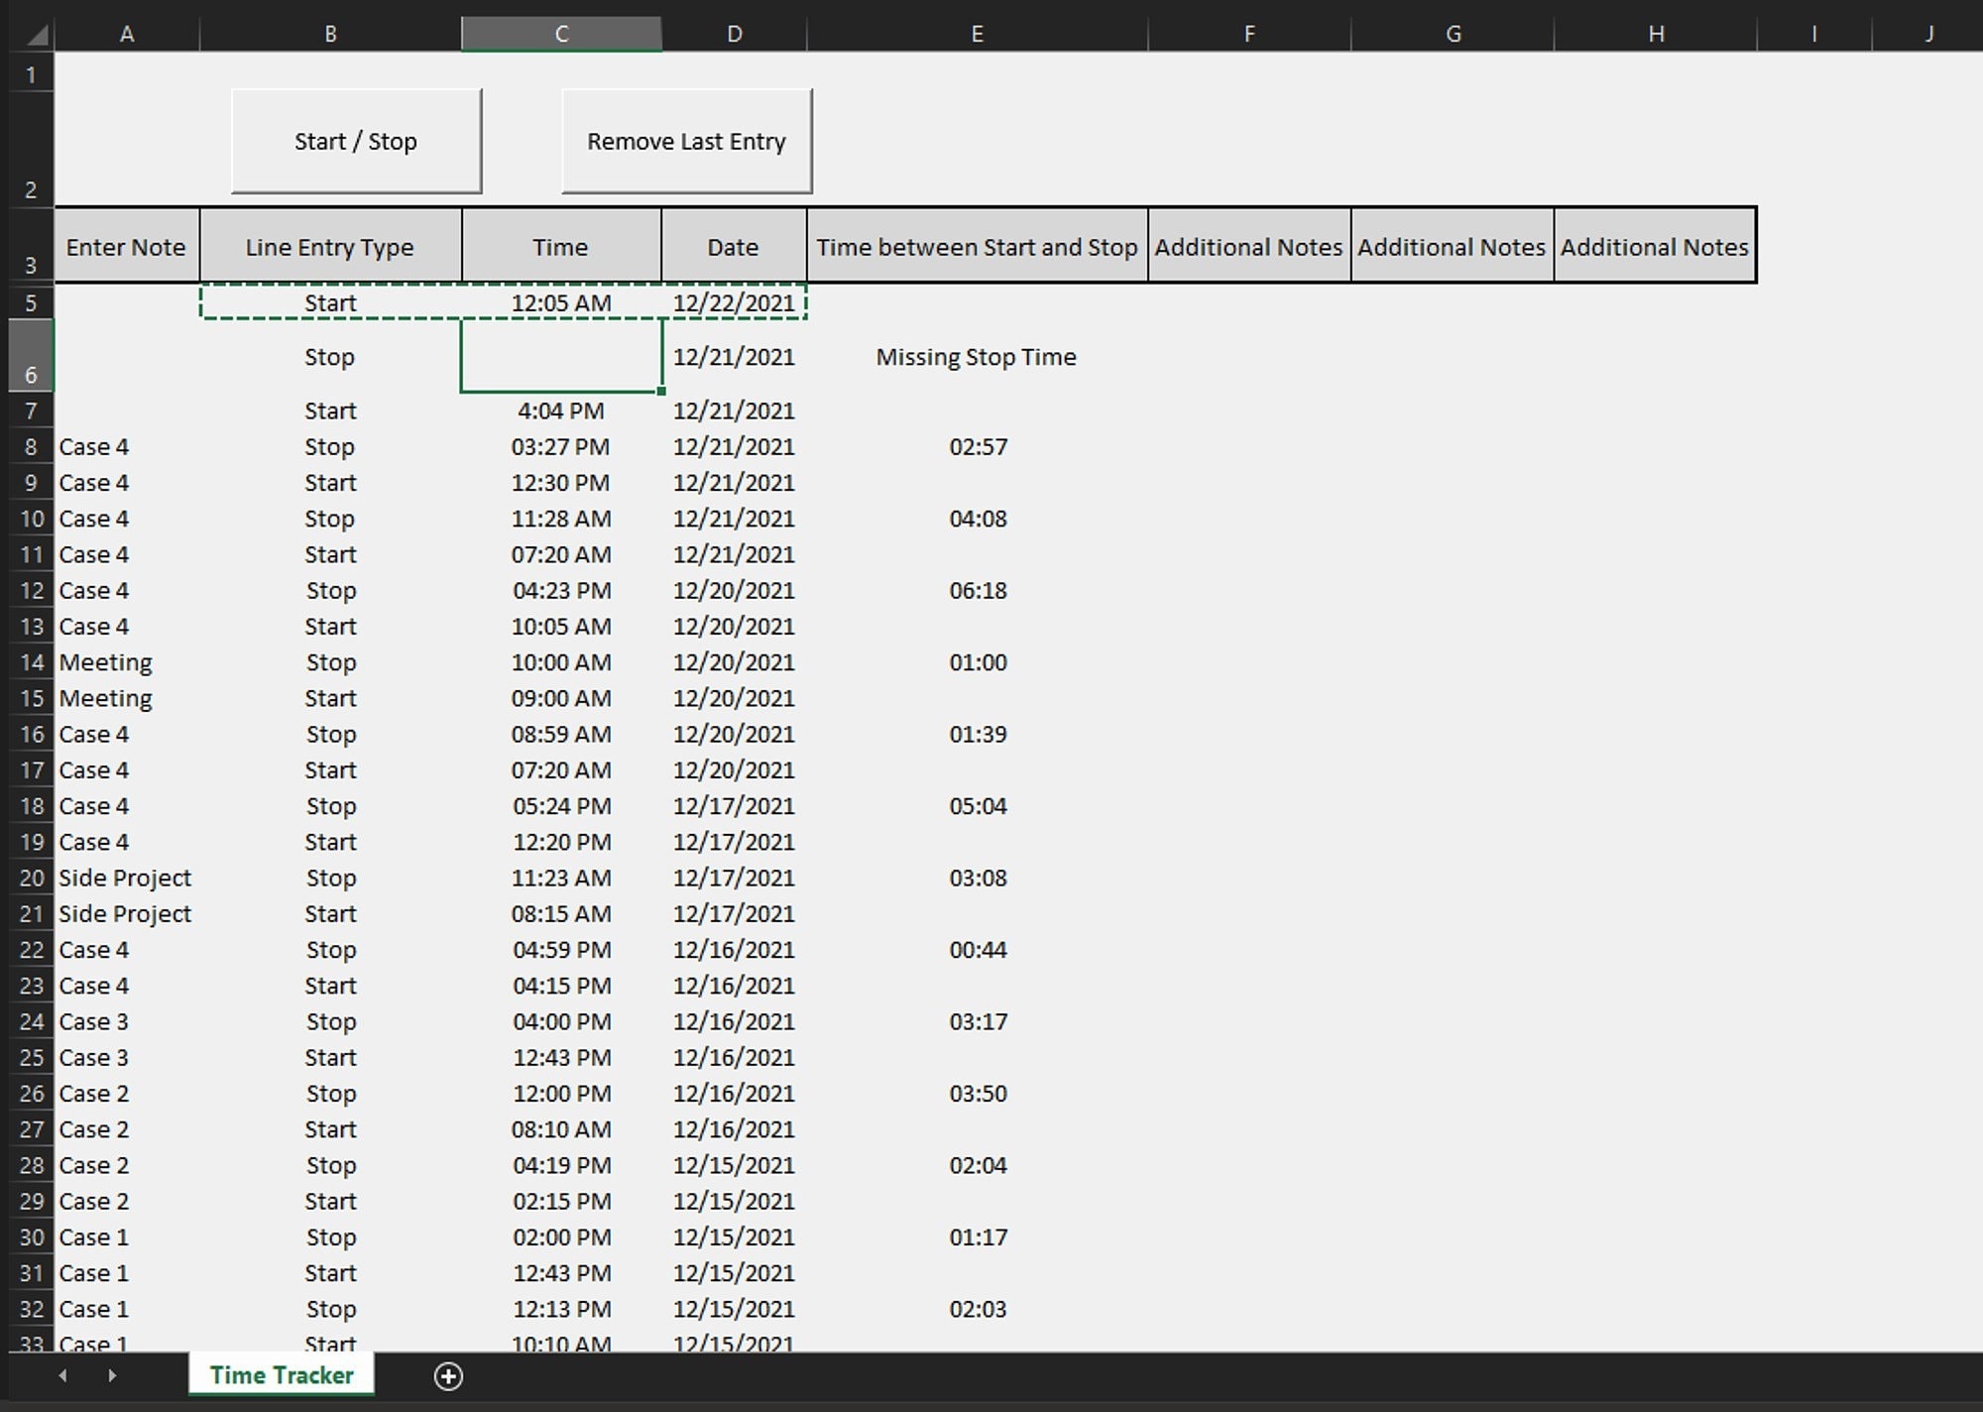Click the 12:13 PM time cell
This screenshot has width=1983, height=1412.
[x=561, y=1309]
